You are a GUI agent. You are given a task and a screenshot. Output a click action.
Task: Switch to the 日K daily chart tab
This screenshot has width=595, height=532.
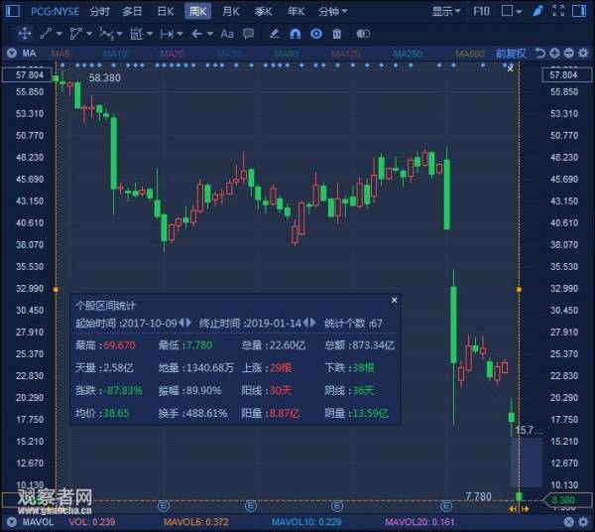pos(166,11)
